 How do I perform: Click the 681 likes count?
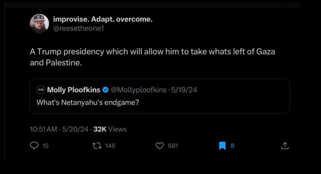173,146
